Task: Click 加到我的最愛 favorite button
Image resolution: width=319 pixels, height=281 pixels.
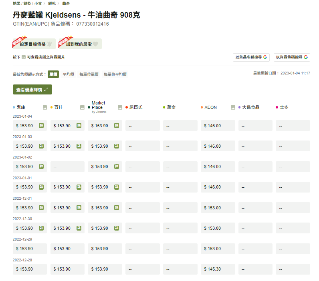Action: click(80, 44)
